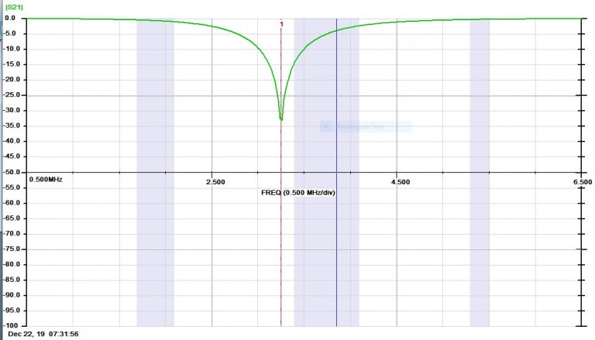Click the 4.500 frequency axis label
This screenshot has width=595, height=340.
(401, 182)
